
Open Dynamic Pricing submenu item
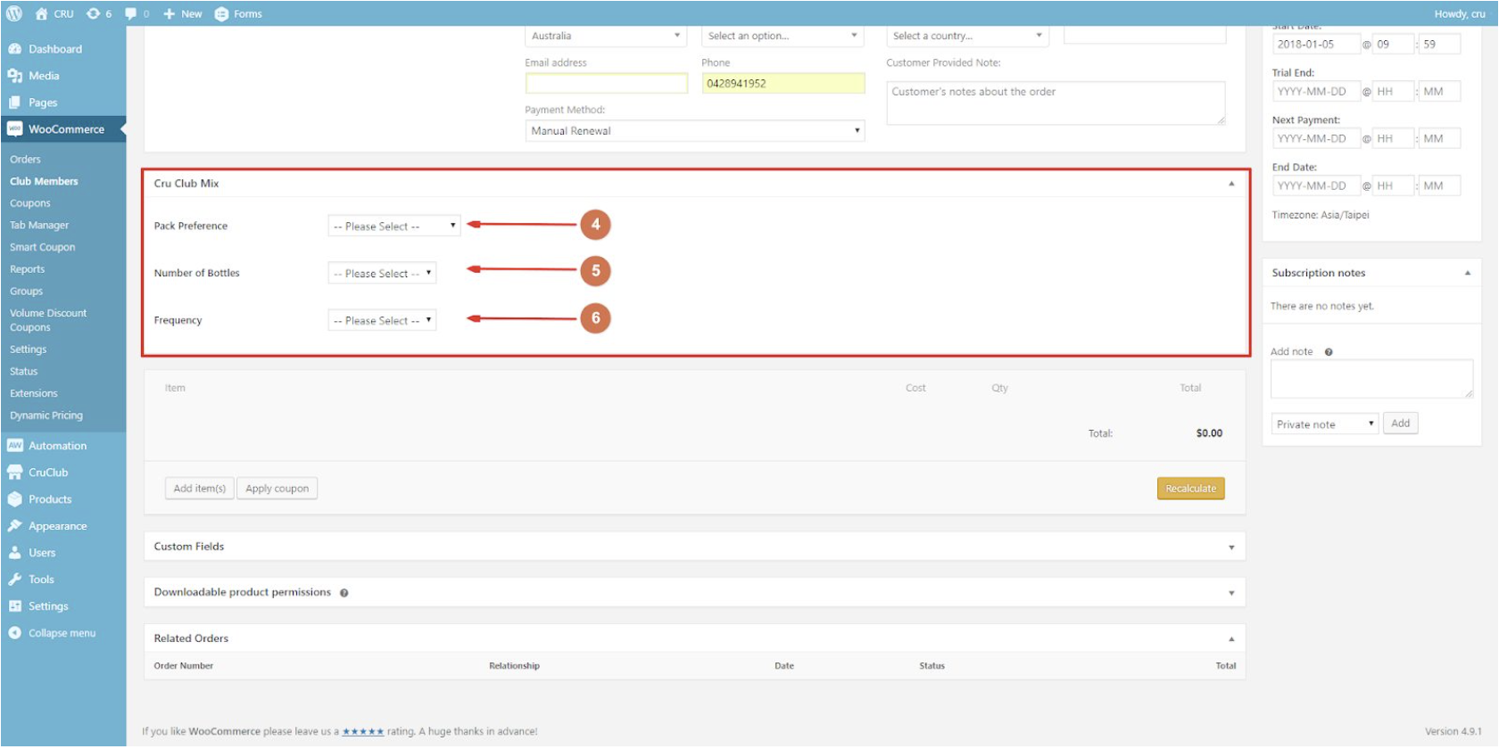tap(46, 416)
